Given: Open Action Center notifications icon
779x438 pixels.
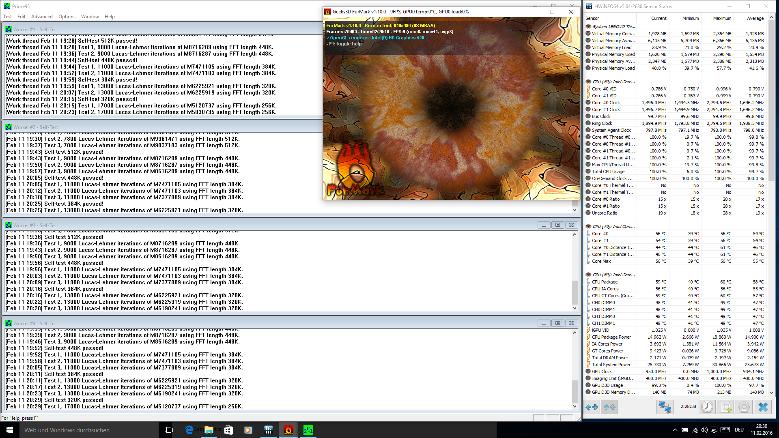Looking at the screenshot, I should pyautogui.click(x=714, y=430).
